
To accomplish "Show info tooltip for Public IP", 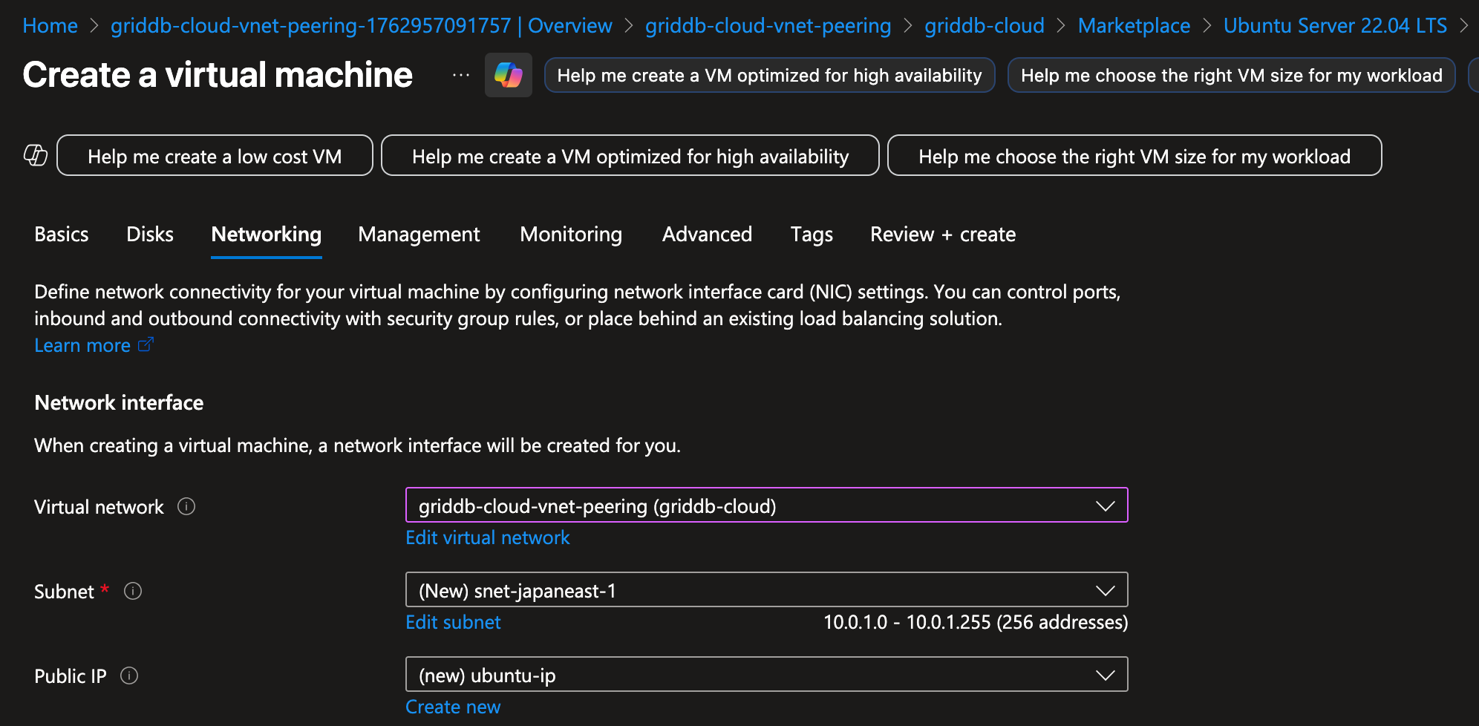I will coord(129,676).
